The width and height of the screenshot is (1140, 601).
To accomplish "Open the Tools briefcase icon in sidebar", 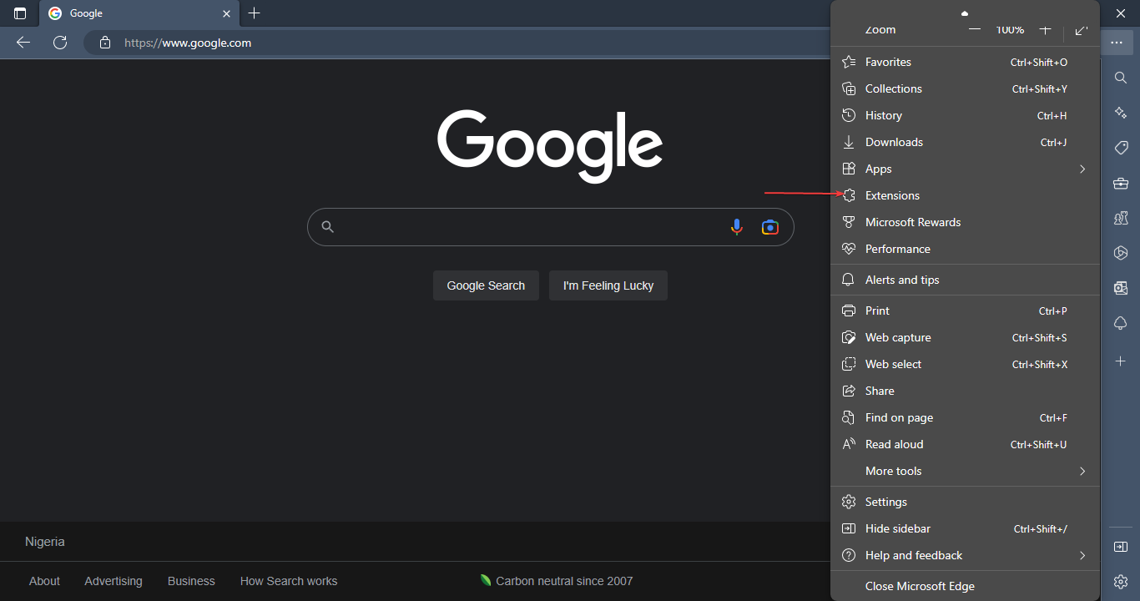I will click(x=1121, y=183).
